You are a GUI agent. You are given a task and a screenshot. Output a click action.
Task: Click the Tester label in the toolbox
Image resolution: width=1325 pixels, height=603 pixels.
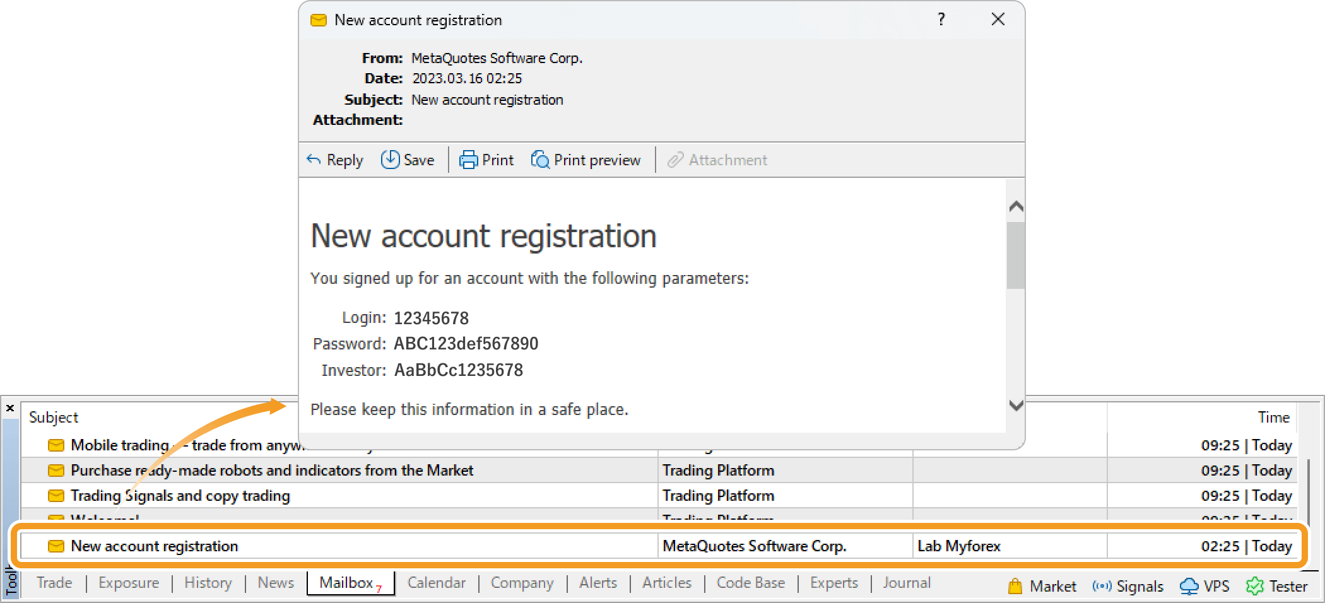point(1288,587)
